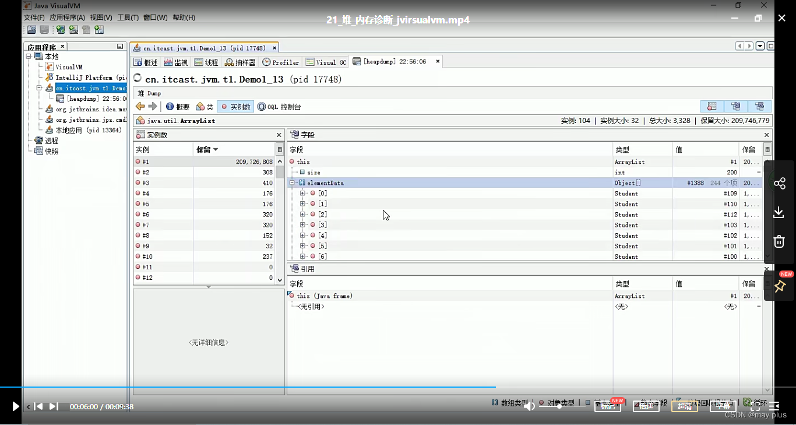Expand the [3] Student element
796x425 pixels.
click(x=302, y=224)
